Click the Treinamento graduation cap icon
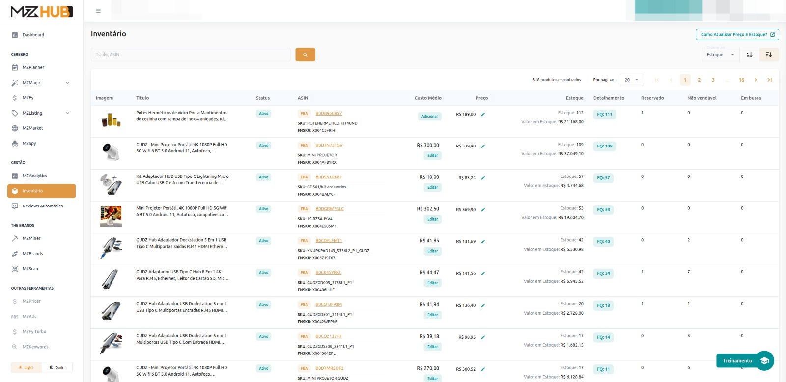This screenshot has height=382, width=786. 764,361
